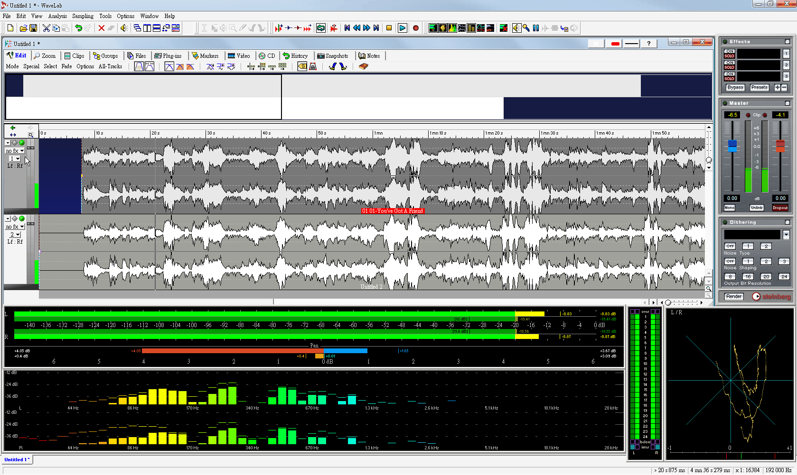This screenshot has width=797, height=475.
Task: Open the spectrum meter window icon
Action: coord(452,28)
